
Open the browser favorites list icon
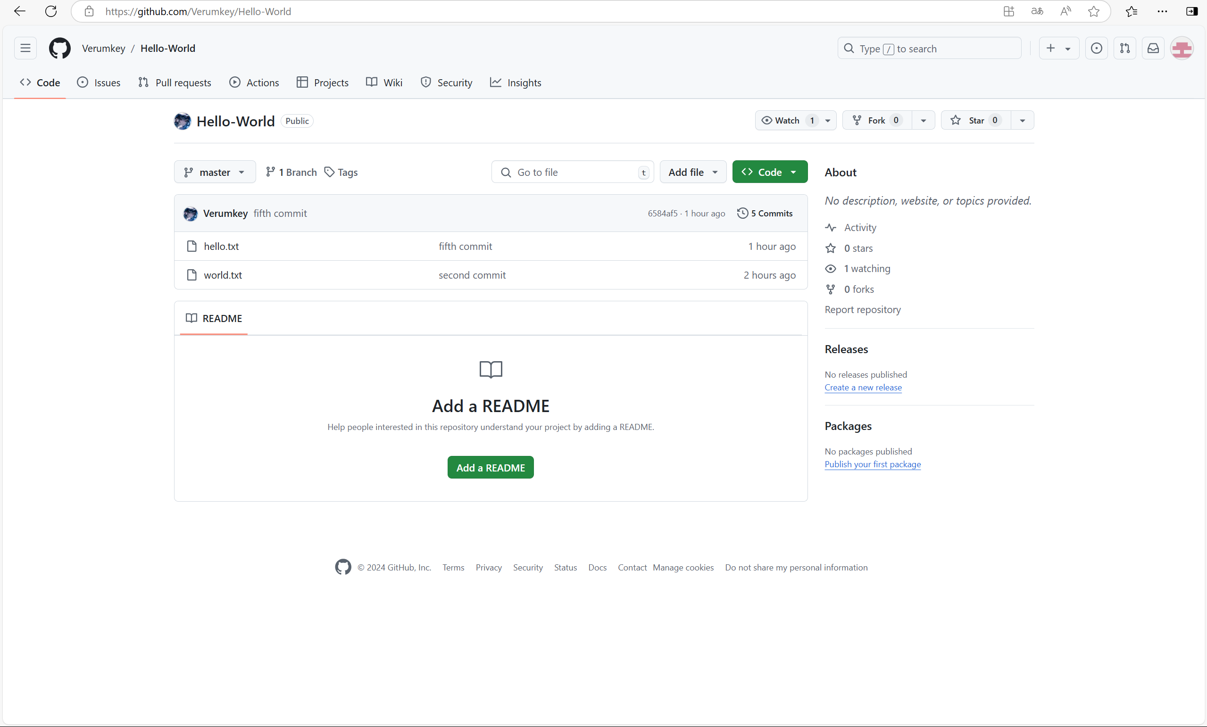(x=1132, y=11)
